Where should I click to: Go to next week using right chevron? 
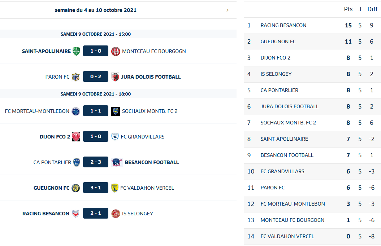coord(227,10)
